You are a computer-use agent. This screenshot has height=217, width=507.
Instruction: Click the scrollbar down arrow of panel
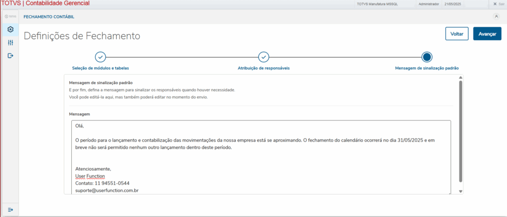coord(460,191)
